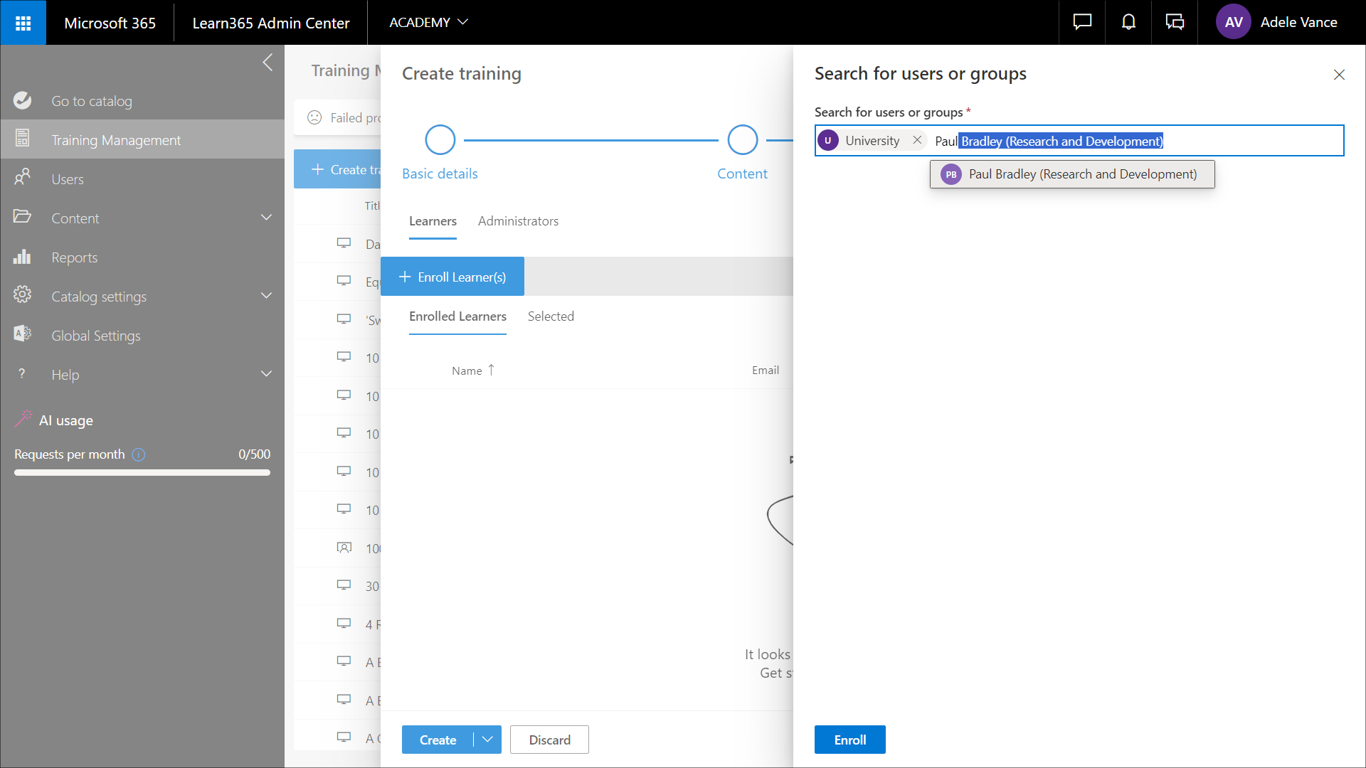Viewport: 1366px width, 768px height.
Task: Select the Basic details step circle
Action: (440, 140)
